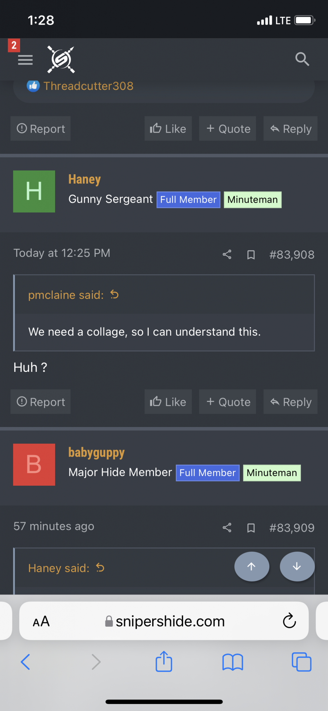Open Safari AA text size menu

pos(41,621)
